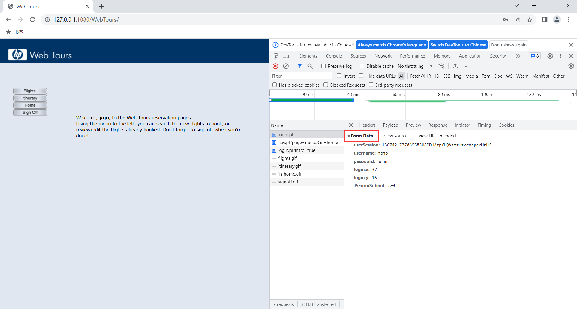Click the Sign Off button
577x309 pixels.
tap(30, 112)
